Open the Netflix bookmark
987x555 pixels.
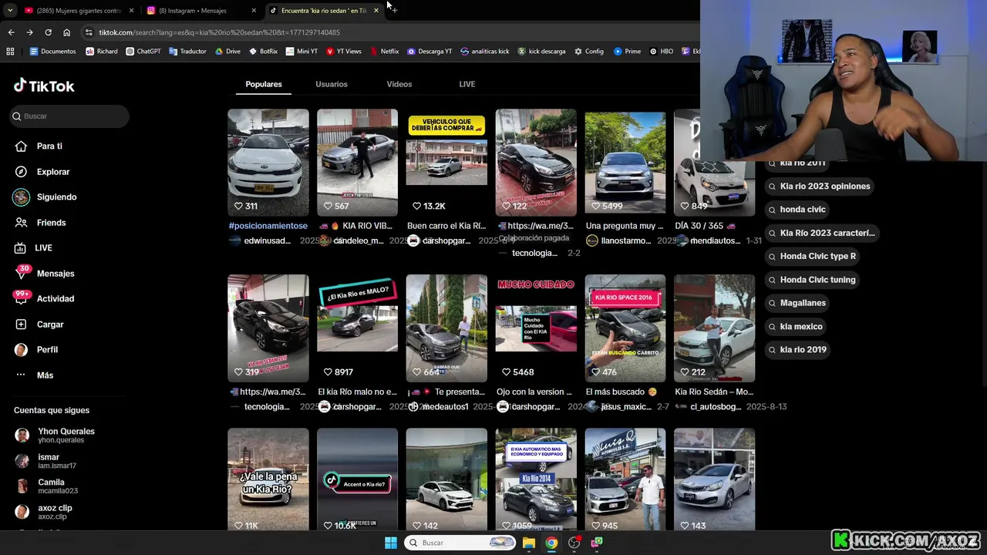(x=384, y=52)
